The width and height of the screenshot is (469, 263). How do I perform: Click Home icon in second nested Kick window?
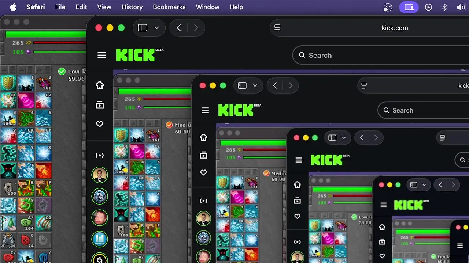203,137
